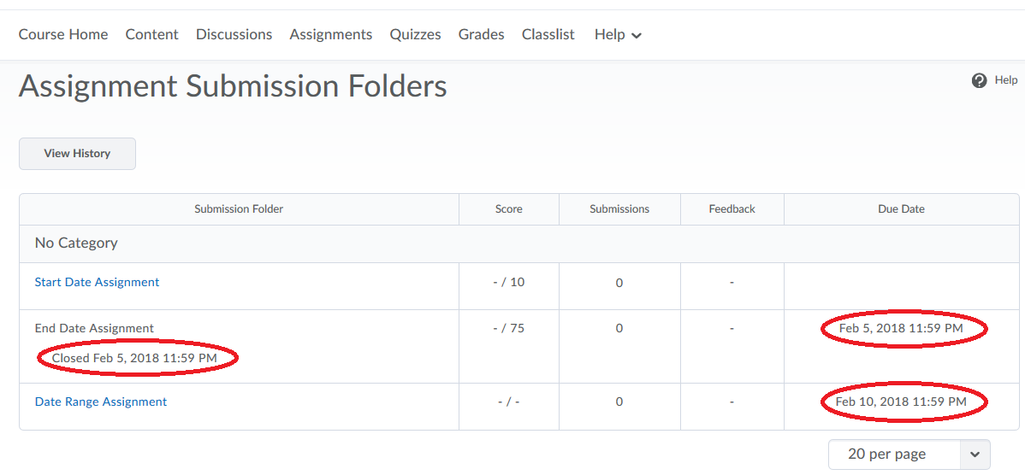The width and height of the screenshot is (1025, 475).
Task: Click the Submissions column header
Action: 619,209
